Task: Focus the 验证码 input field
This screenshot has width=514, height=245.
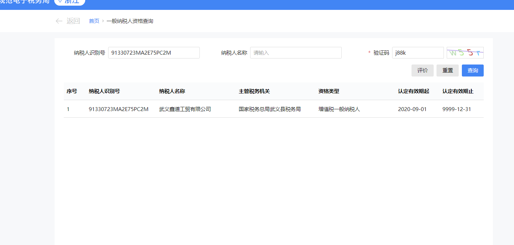Action: [x=417, y=53]
